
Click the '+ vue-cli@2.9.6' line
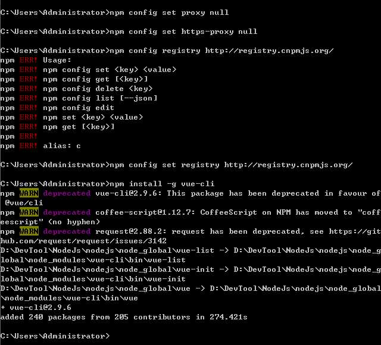tap(36, 308)
